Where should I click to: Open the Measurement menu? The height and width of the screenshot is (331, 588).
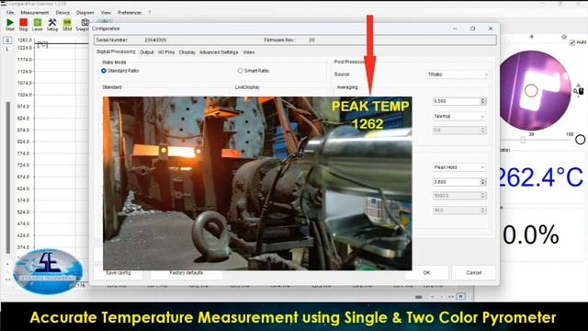pyautogui.click(x=35, y=12)
